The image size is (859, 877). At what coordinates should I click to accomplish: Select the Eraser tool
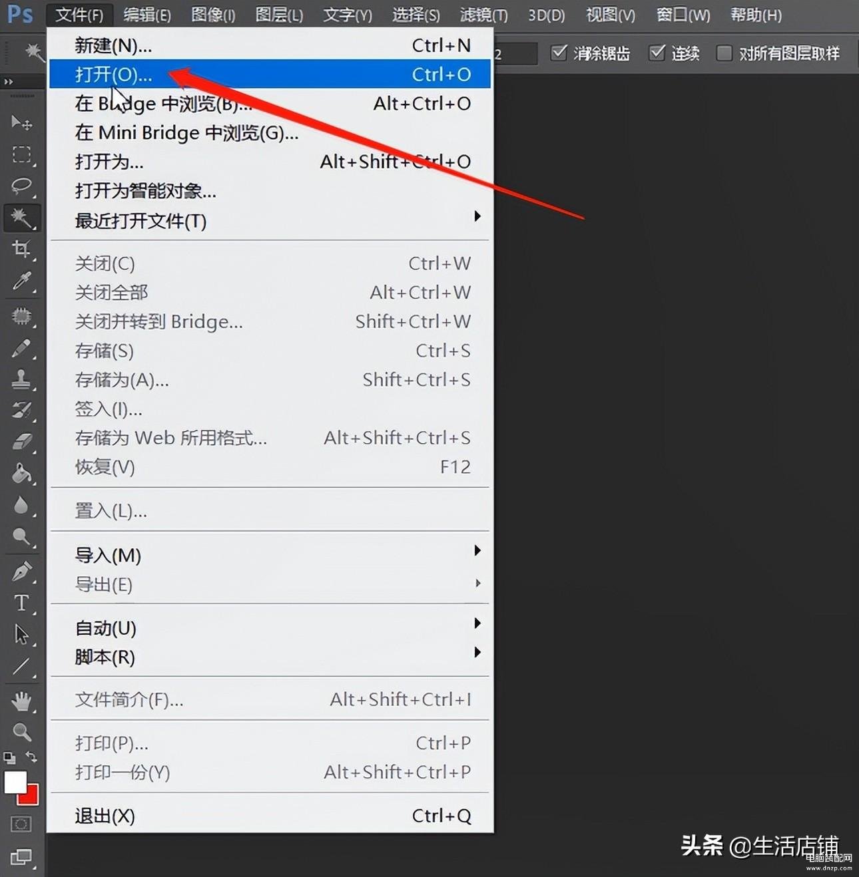coord(21,442)
